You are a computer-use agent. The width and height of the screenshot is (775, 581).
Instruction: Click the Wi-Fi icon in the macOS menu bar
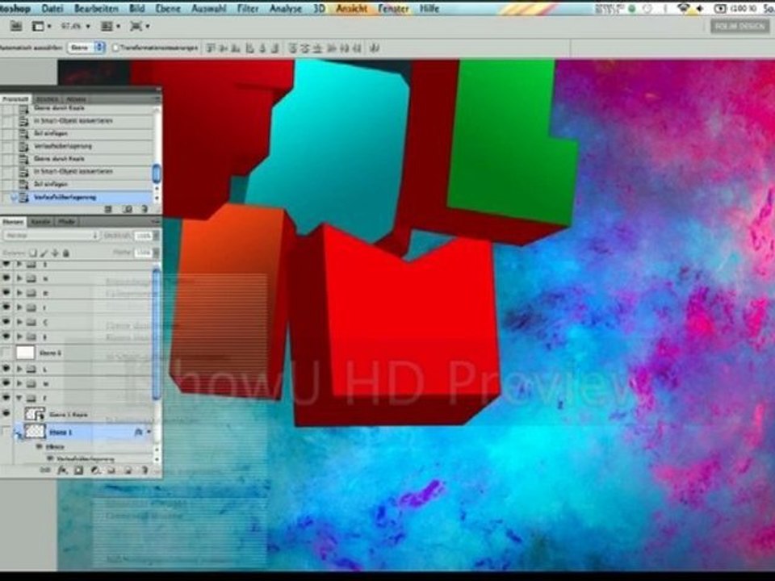684,8
